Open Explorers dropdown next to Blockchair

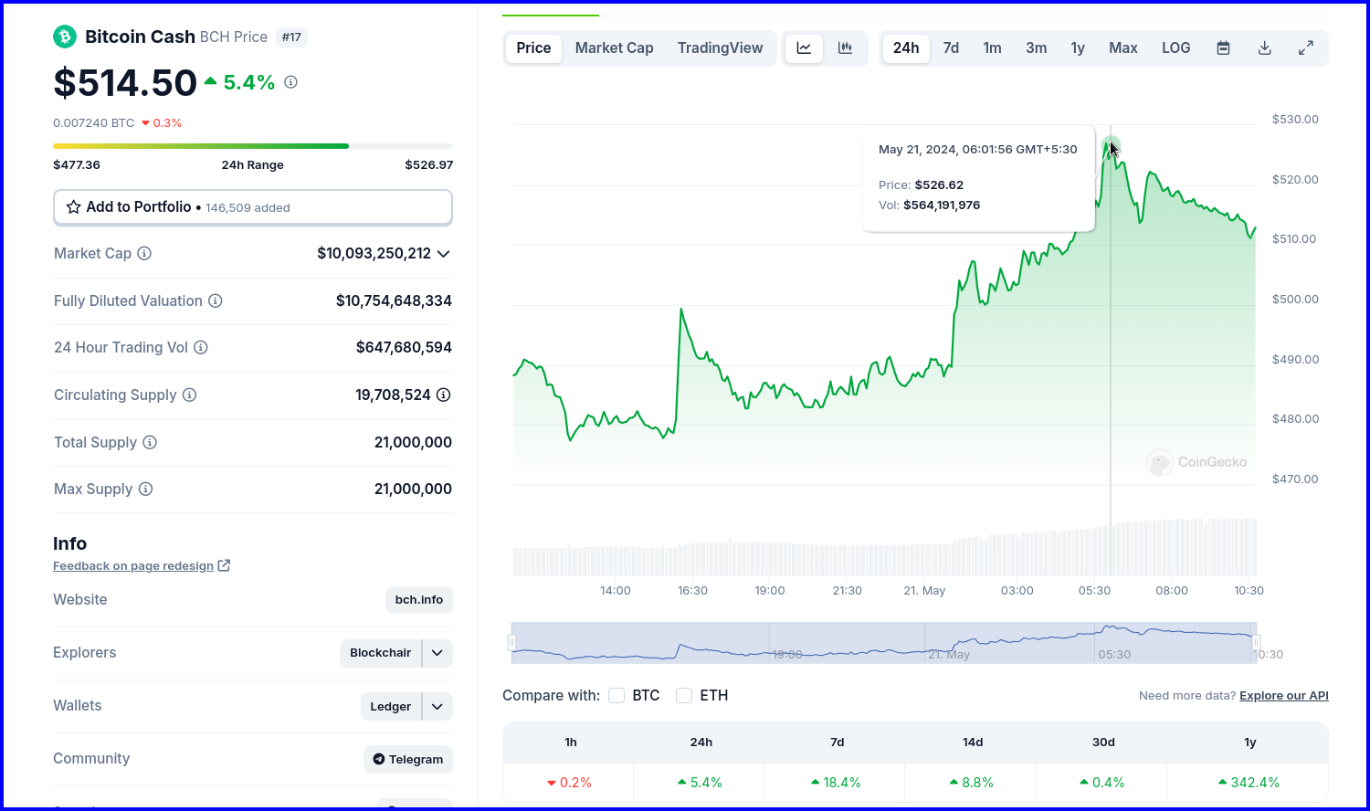[437, 653]
